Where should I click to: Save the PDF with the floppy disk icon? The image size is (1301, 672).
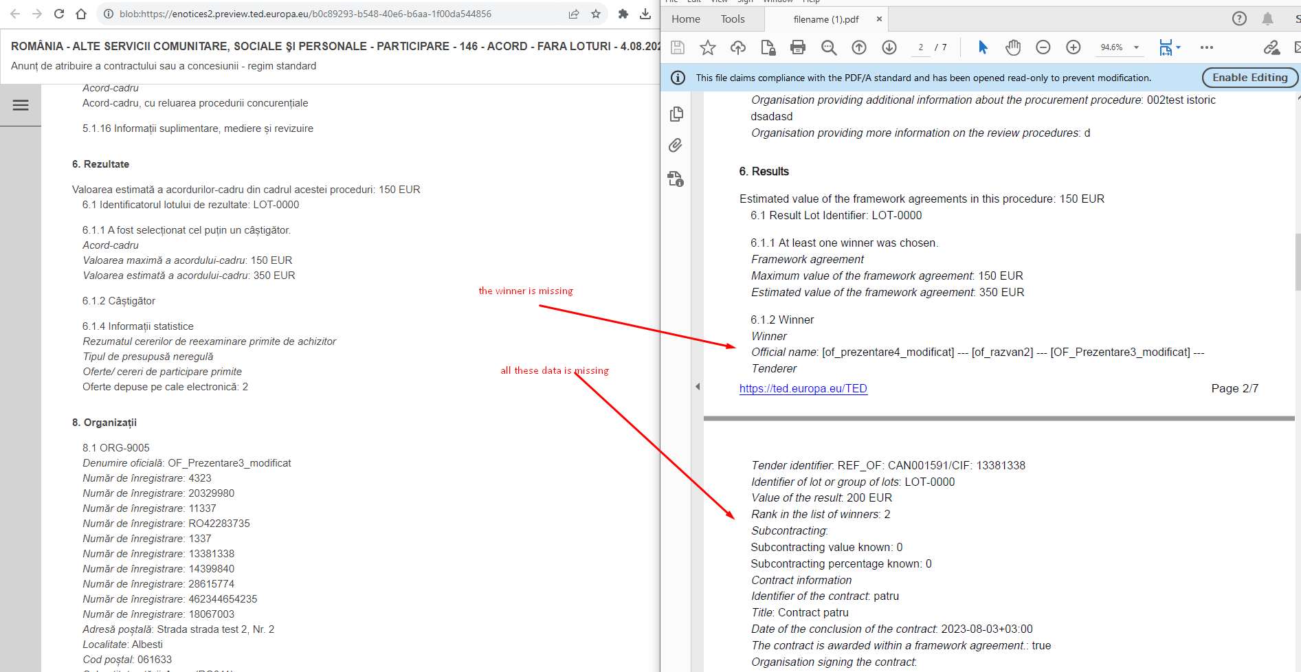click(x=677, y=47)
